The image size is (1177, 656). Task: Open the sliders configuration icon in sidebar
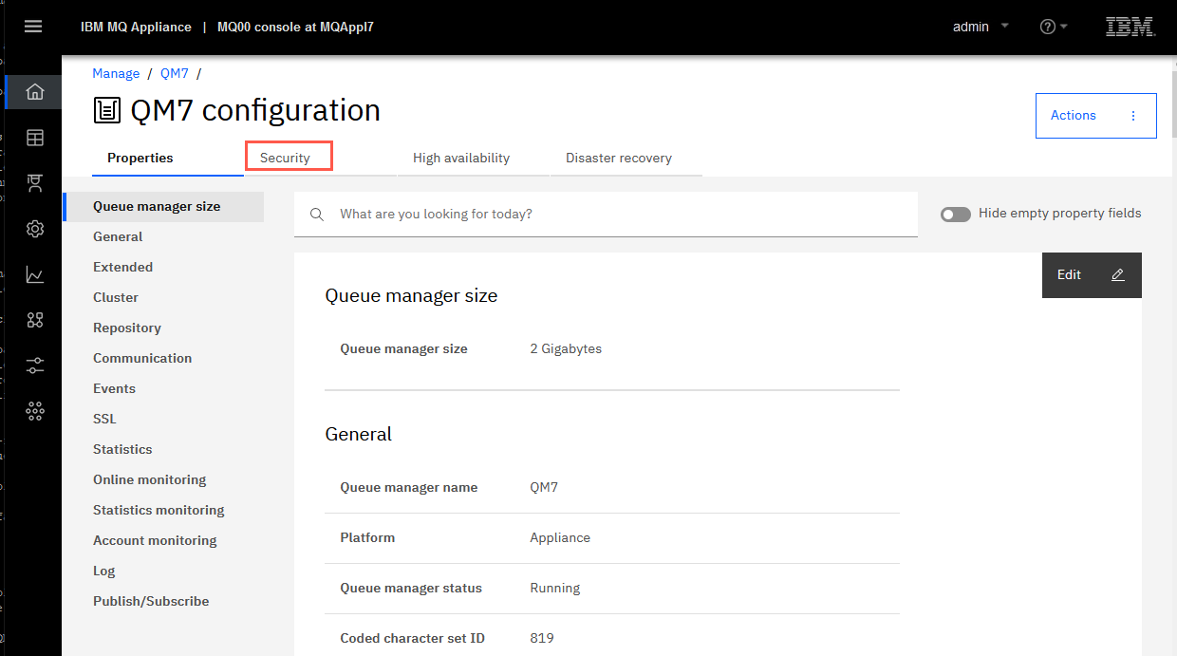coord(35,365)
